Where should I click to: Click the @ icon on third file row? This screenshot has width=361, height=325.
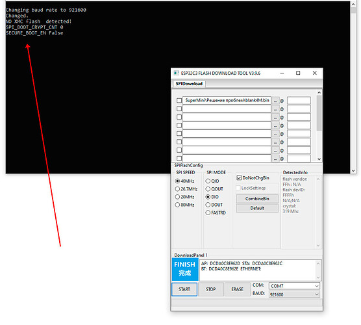point(282,118)
